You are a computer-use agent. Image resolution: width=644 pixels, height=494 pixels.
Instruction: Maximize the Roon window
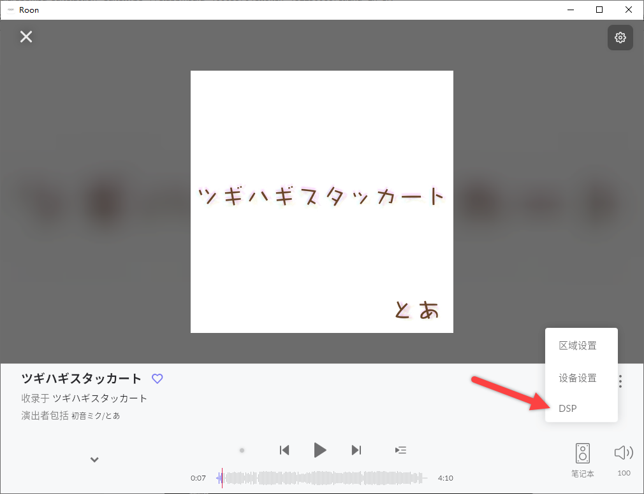tap(599, 10)
